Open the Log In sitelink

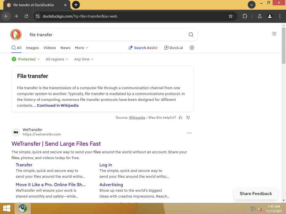[x=106, y=165]
